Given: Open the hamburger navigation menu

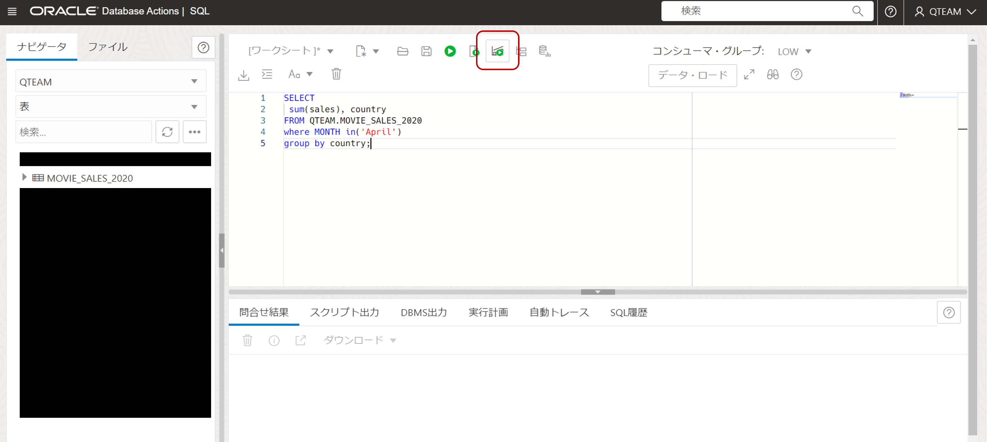Looking at the screenshot, I should [x=12, y=11].
